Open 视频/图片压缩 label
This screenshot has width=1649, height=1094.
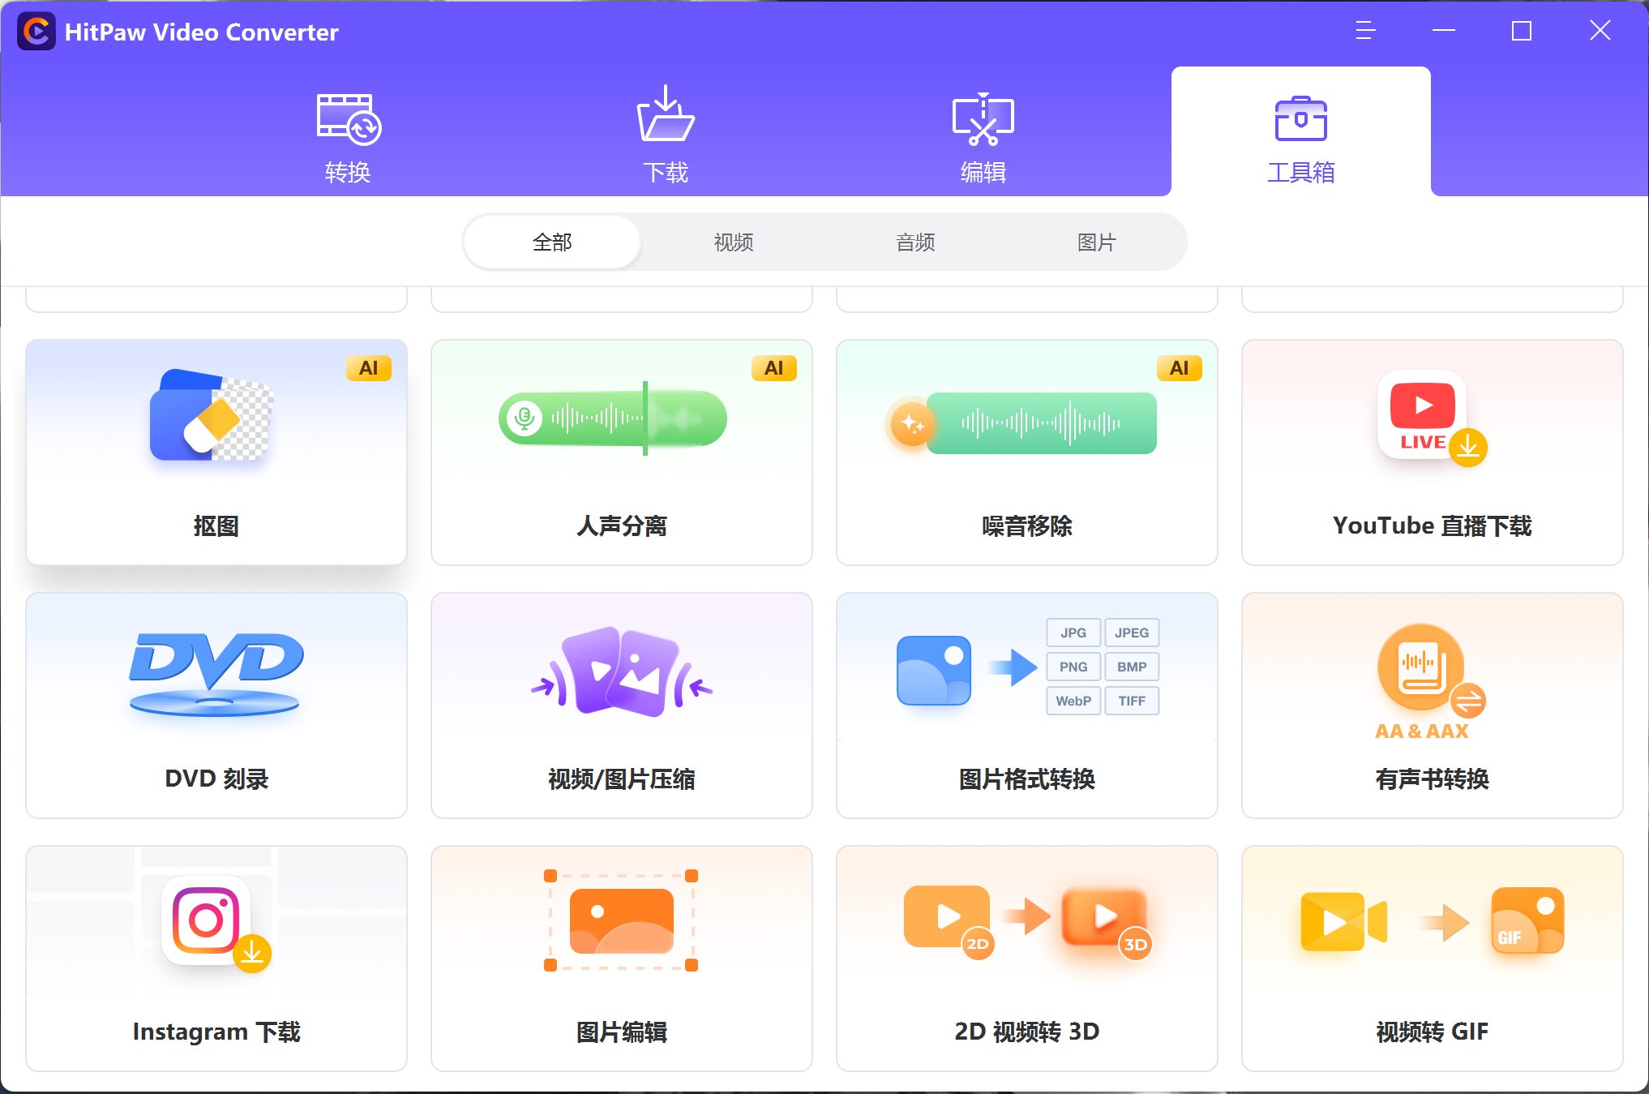click(x=621, y=779)
